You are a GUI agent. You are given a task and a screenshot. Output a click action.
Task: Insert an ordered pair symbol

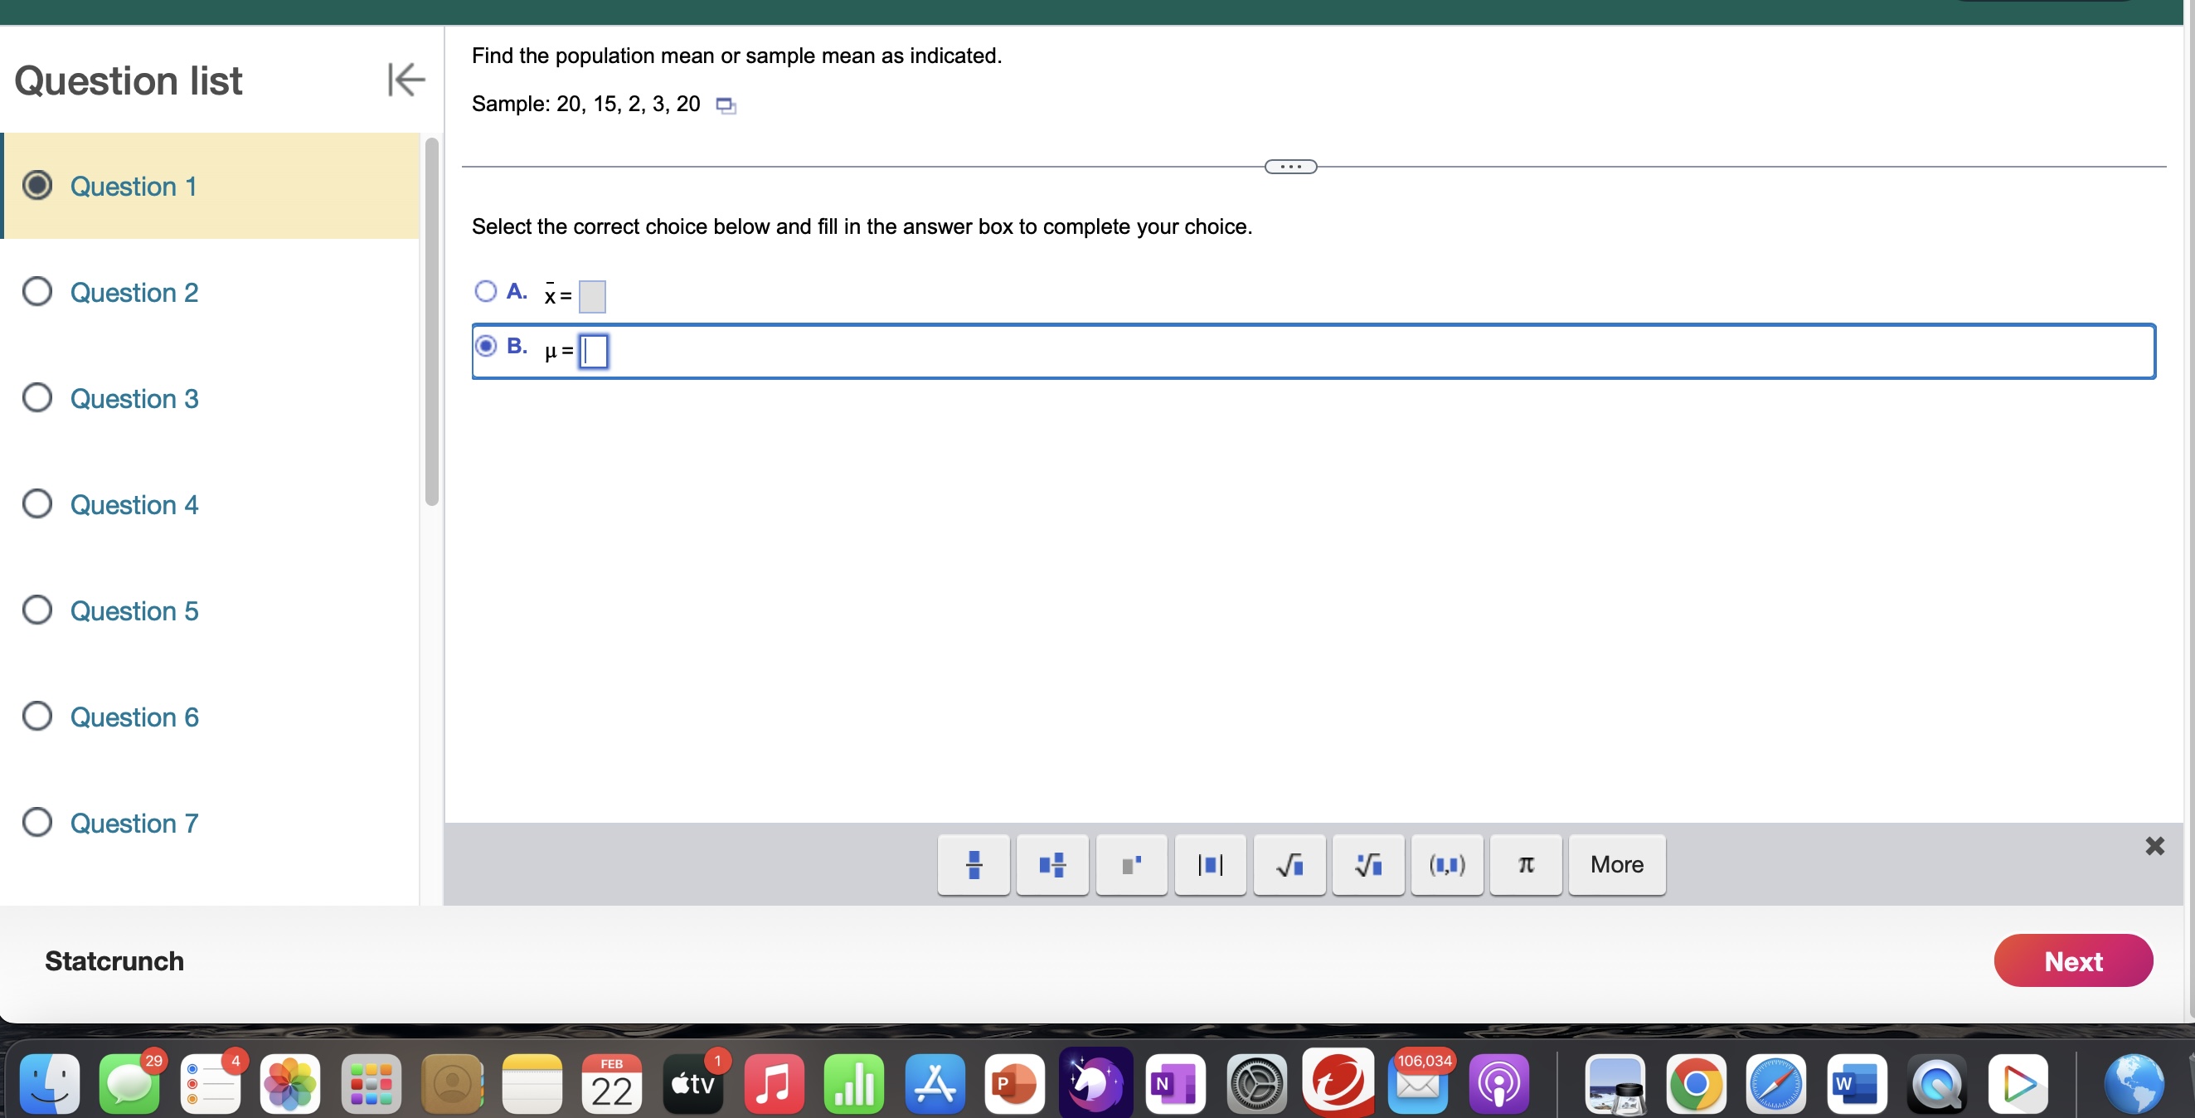click(1446, 865)
